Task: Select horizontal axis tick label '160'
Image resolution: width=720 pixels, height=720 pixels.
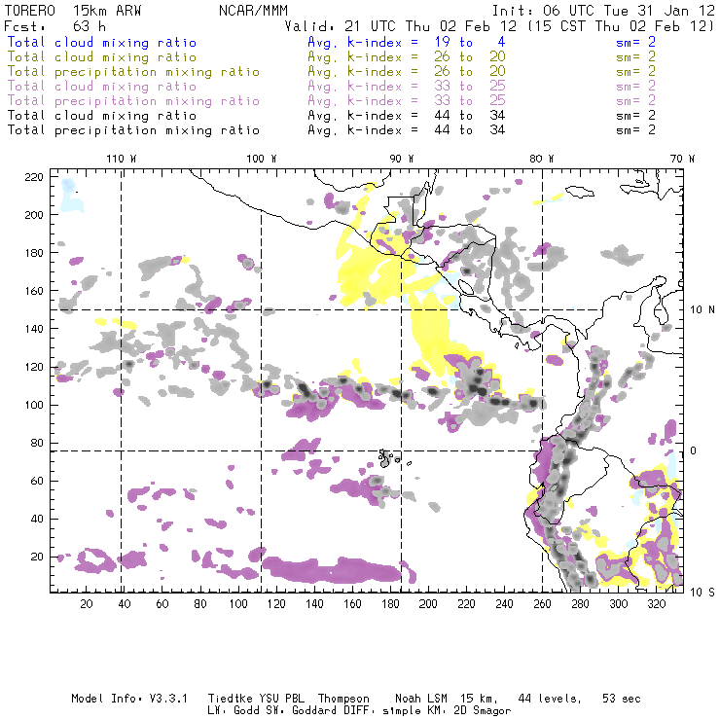Action: 352,603
